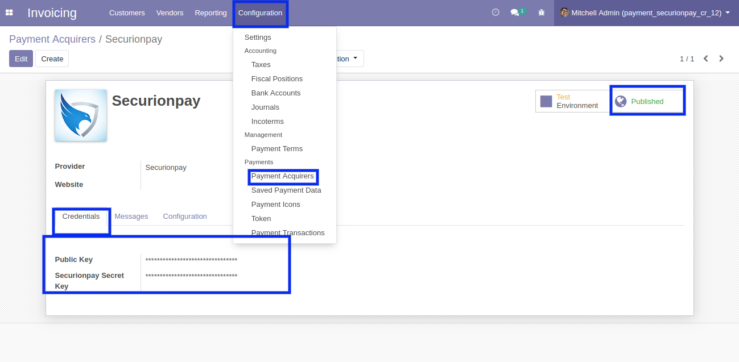Screen dimensions: 739x362
Task: Switch to the Credentials tab
Action: pos(81,217)
